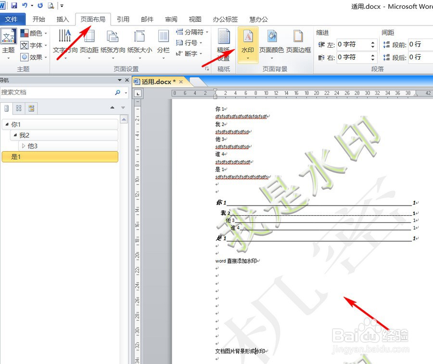Open the 断字 hyphenation dropdown

point(190,53)
